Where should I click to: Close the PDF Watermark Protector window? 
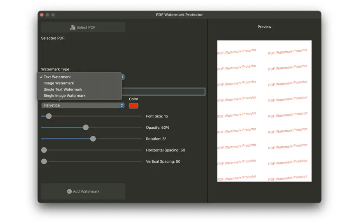(x=42, y=15)
